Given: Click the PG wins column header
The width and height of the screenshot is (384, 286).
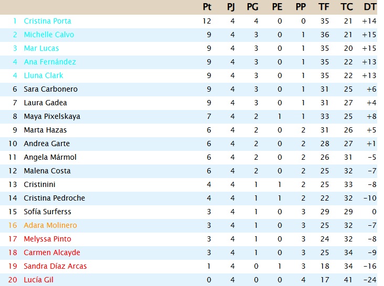Looking at the screenshot, I should (252, 7).
